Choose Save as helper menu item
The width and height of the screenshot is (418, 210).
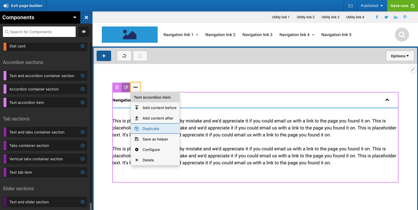point(155,139)
